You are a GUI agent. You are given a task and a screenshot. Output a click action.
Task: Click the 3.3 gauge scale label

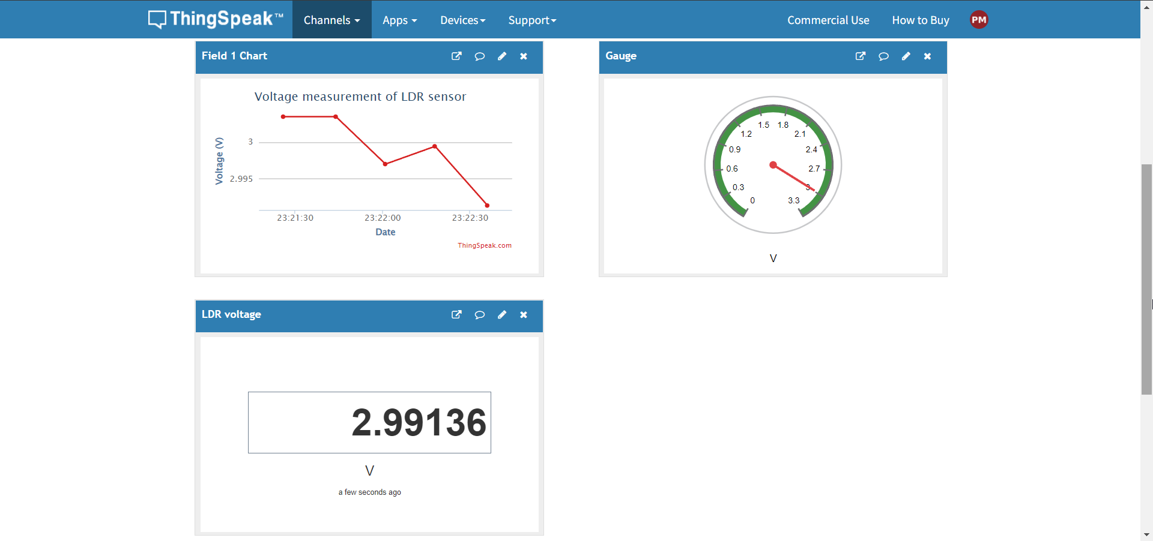794,200
